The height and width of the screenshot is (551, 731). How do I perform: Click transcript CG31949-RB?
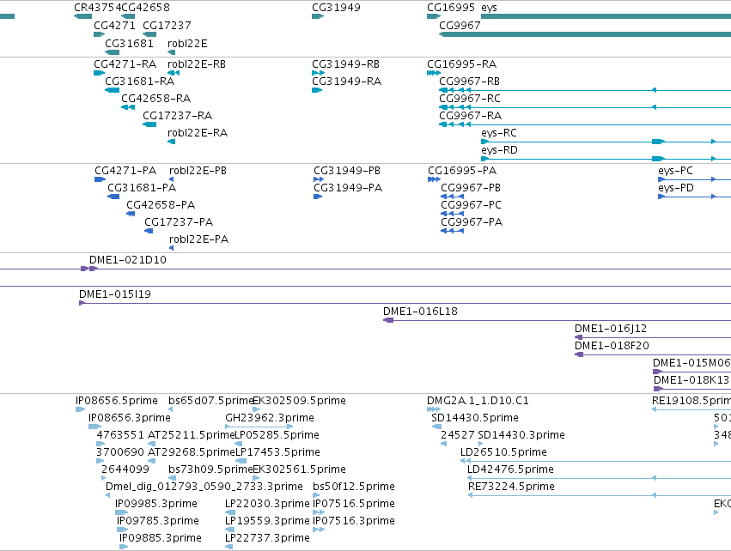pyautogui.click(x=345, y=64)
